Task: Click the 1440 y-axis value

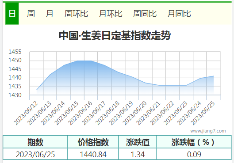Action: coord(15,78)
